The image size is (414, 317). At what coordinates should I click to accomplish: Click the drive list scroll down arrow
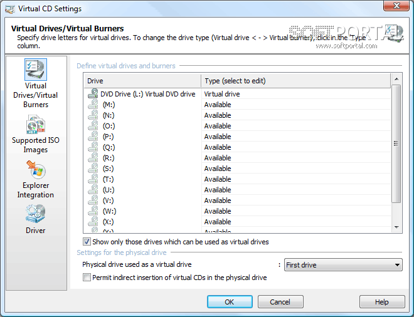tap(396, 227)
